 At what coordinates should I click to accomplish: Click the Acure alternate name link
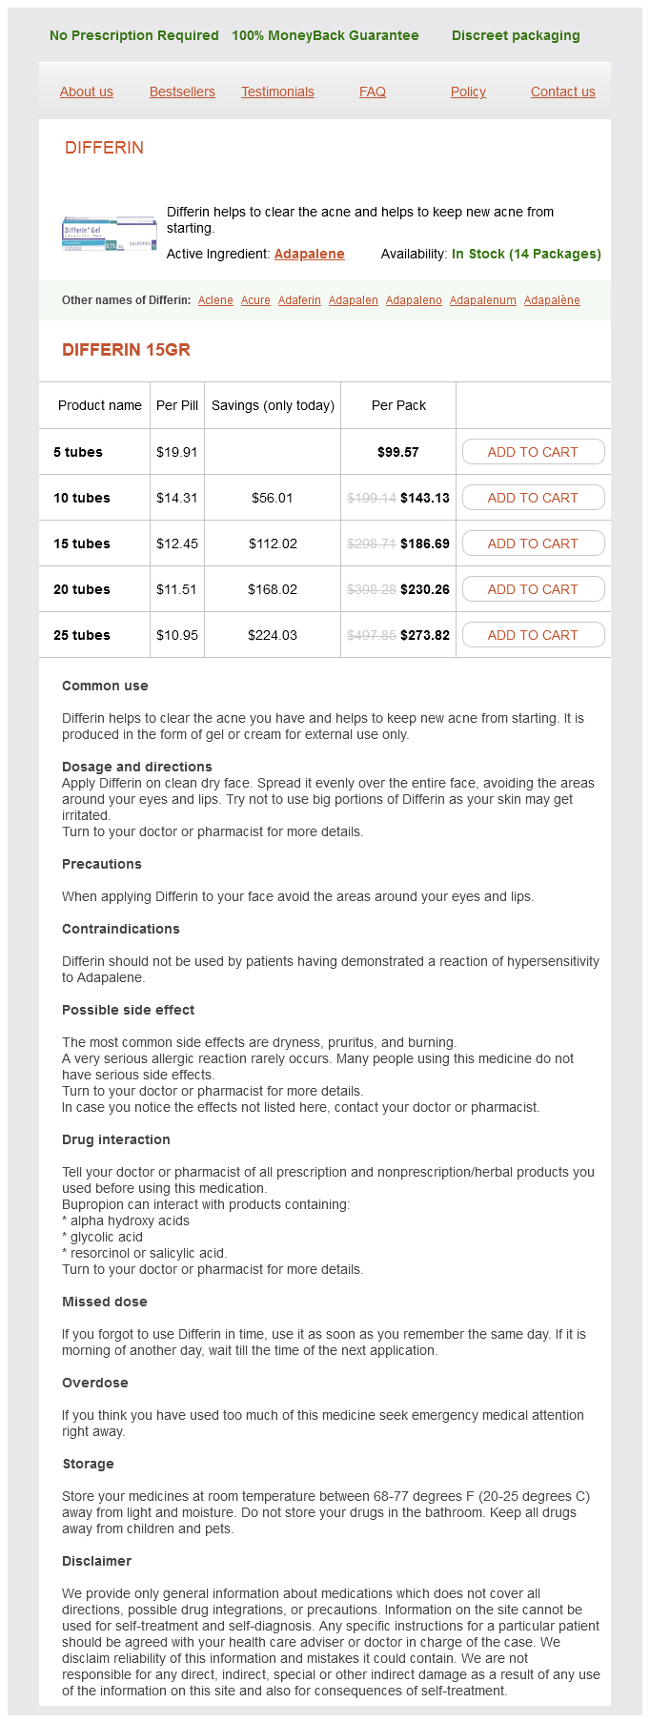(255, 300)
